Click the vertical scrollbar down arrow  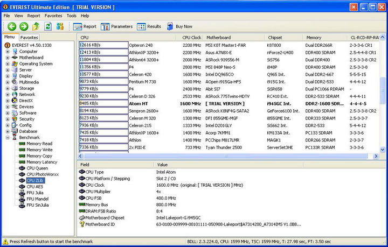(x=382, y=150)
